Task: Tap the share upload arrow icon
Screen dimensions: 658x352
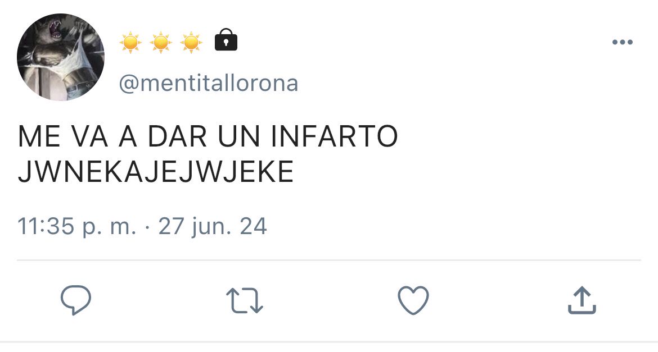Action: pyautogui.click(x=582, y=300)
